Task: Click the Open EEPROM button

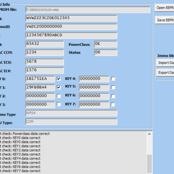Action: [x=164, y=8]
